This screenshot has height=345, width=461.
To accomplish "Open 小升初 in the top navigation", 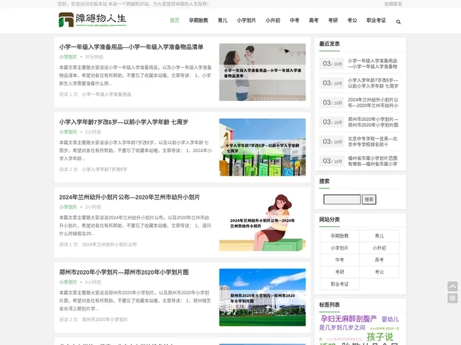I will 273,20.
